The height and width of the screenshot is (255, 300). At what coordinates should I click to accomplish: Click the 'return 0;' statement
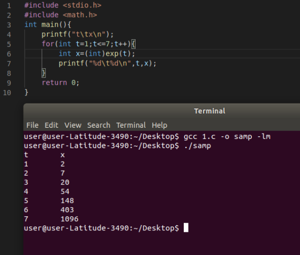60,83
